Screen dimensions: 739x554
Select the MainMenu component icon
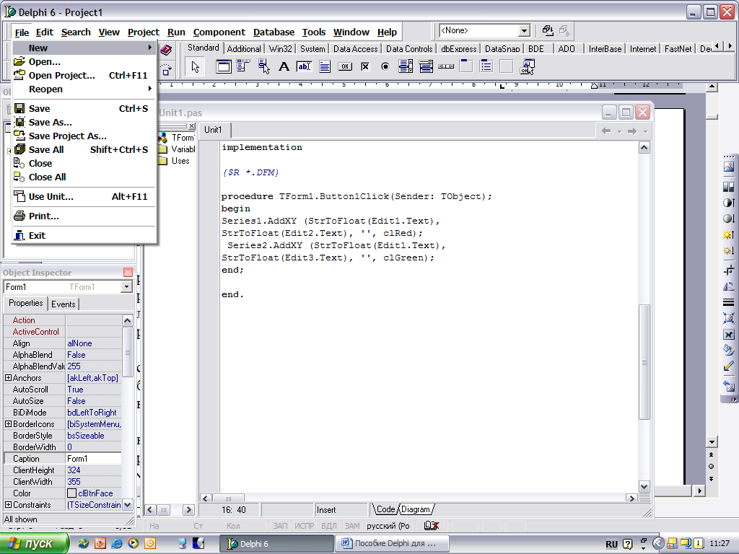tap(243, 66)
